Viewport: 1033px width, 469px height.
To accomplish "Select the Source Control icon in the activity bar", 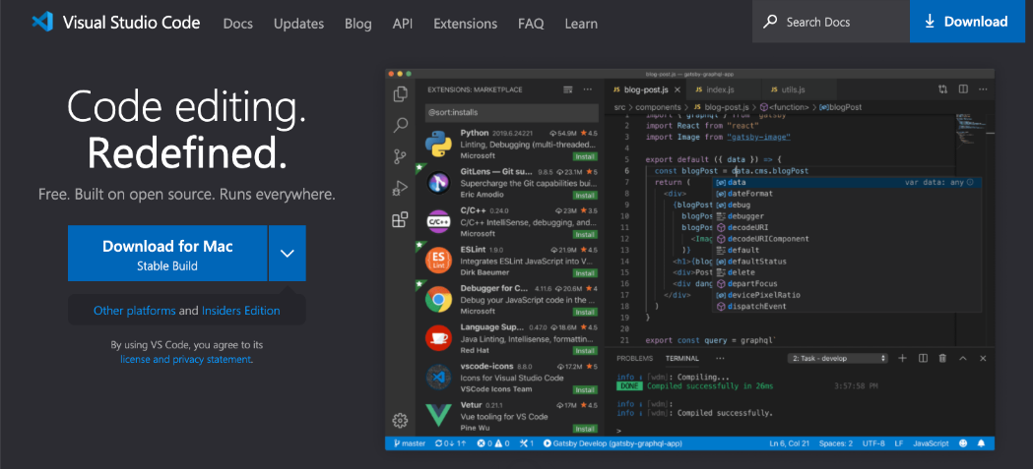I will pos(400,156).
